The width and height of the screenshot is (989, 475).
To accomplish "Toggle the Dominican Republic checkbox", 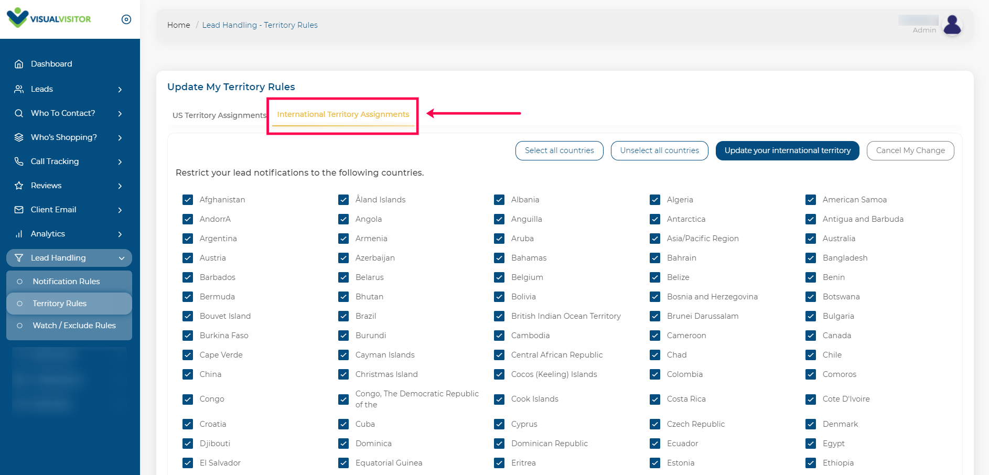I will [x=499, y=444].
